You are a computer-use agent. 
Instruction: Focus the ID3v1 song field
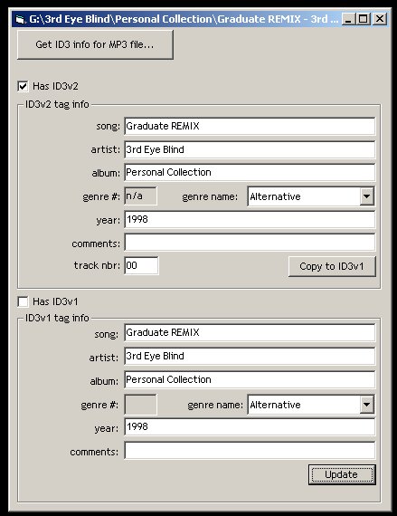[250, 333]
